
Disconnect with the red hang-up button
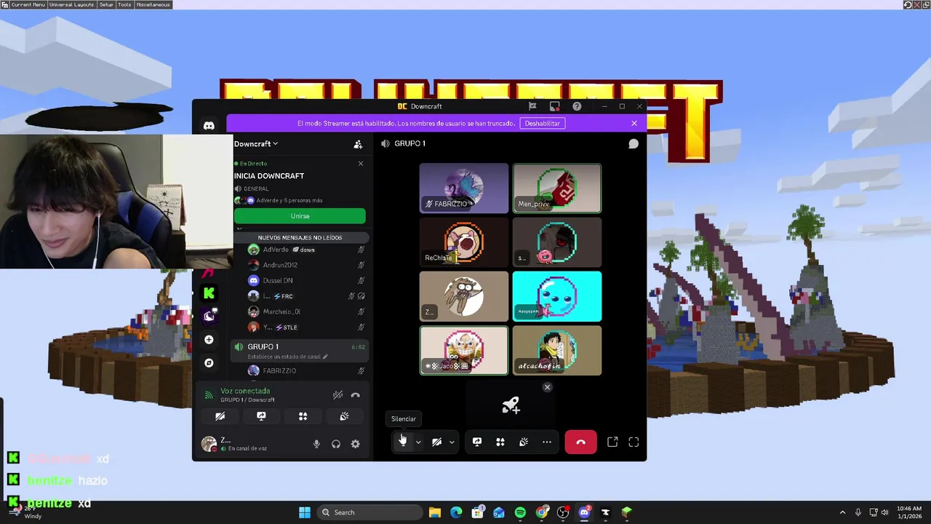pos(580,442)
